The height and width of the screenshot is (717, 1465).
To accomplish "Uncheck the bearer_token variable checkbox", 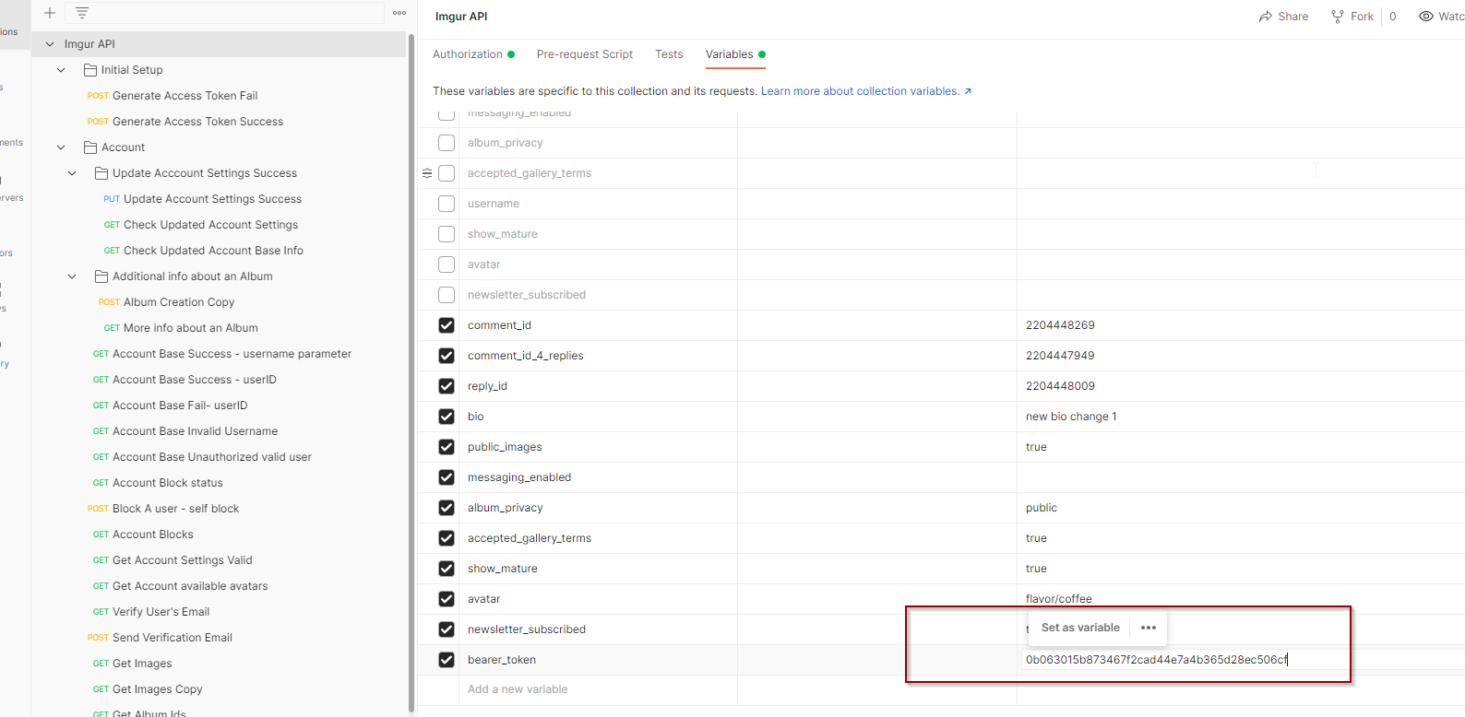I will pos(447,660).
